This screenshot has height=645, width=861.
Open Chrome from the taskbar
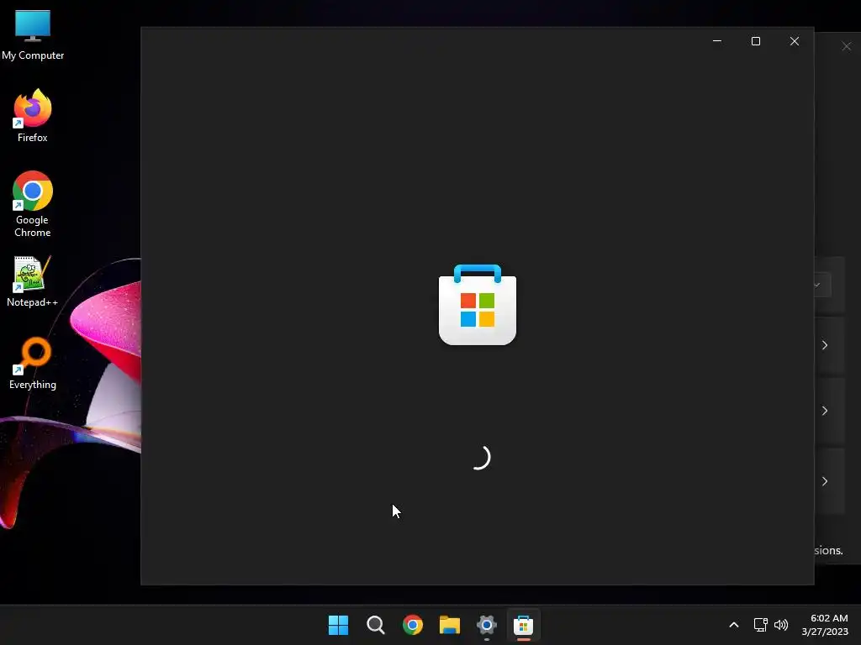tap(413, 625)
